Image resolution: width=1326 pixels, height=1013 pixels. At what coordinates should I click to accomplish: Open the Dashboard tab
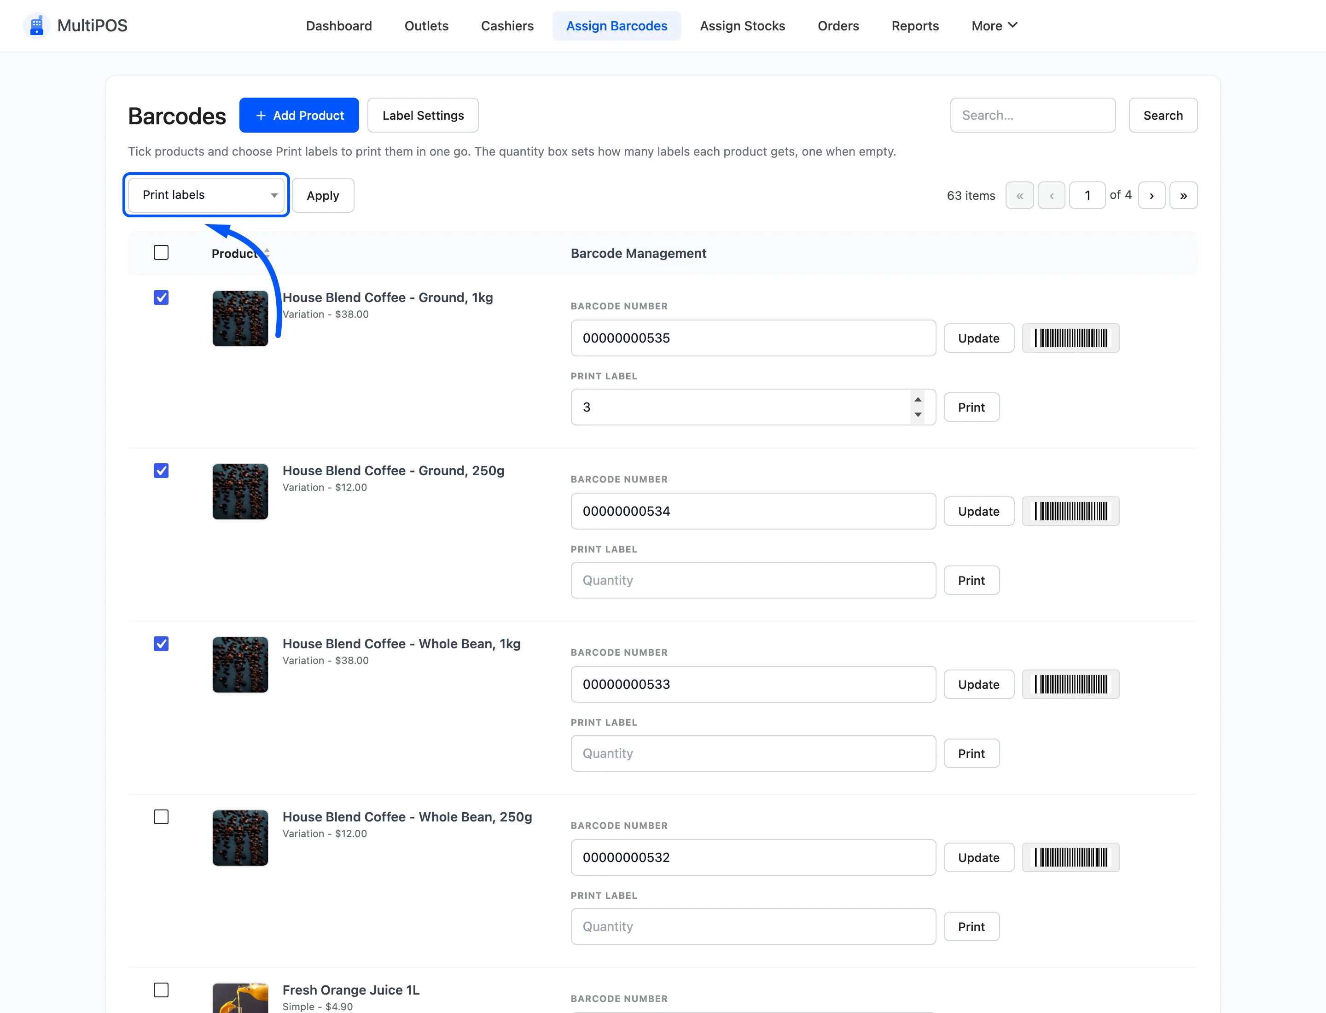pyautogui.click(x=339, y=25)
